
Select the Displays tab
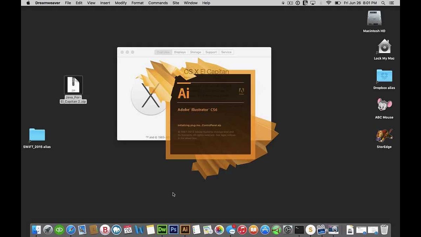[x=180, y=52]
